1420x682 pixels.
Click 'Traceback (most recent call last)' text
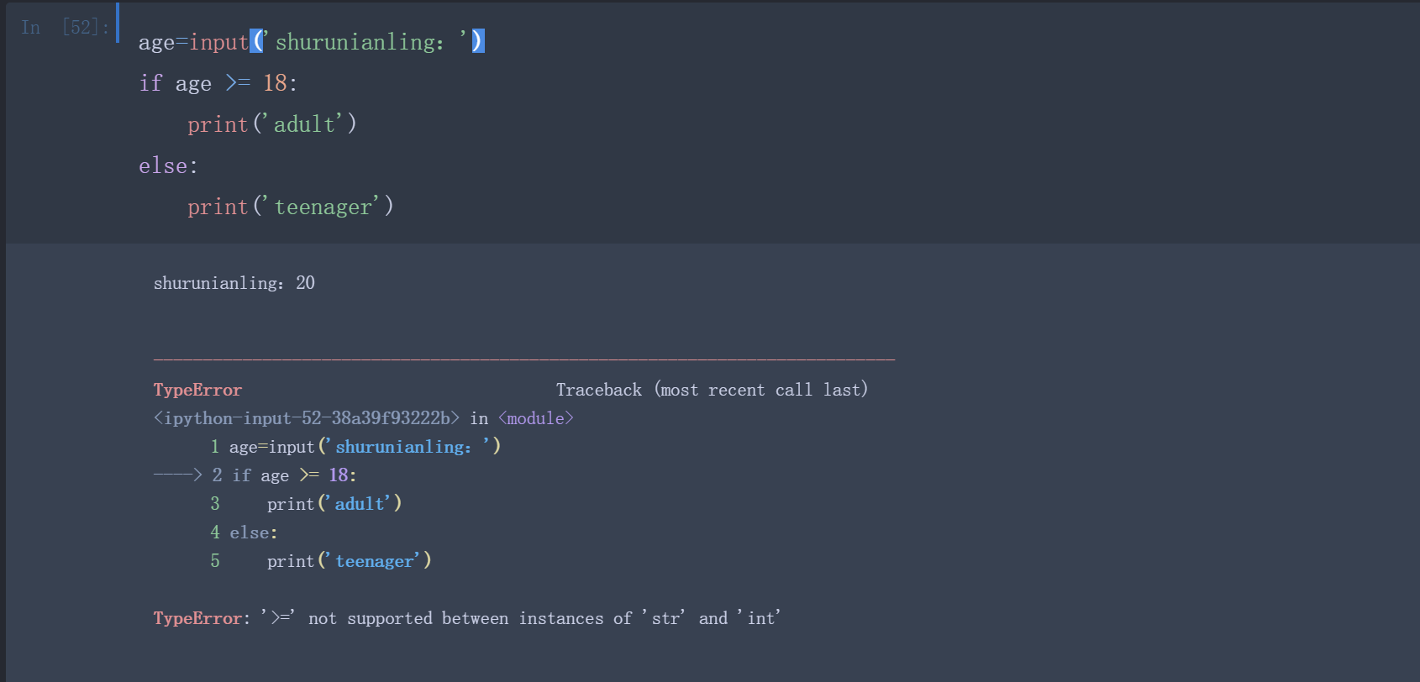tap(712, 390)
